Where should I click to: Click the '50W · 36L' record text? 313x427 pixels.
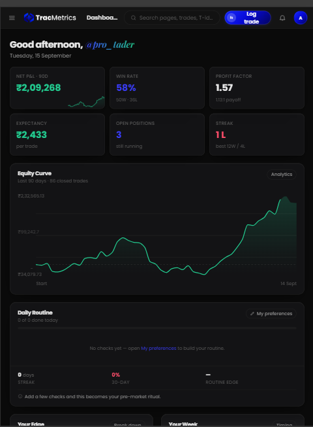click(x=127, y=99)
